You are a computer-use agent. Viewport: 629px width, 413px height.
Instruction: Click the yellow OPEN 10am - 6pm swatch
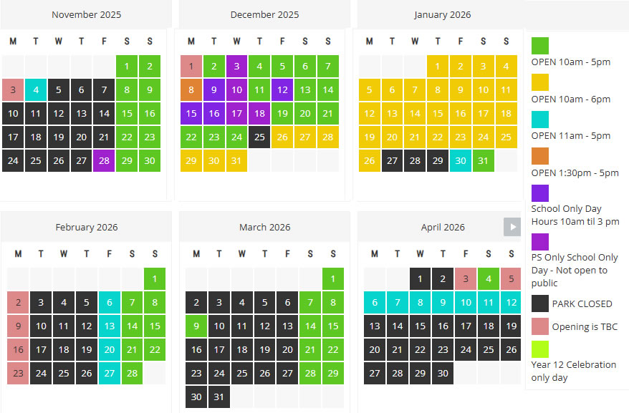pos(540,83)
